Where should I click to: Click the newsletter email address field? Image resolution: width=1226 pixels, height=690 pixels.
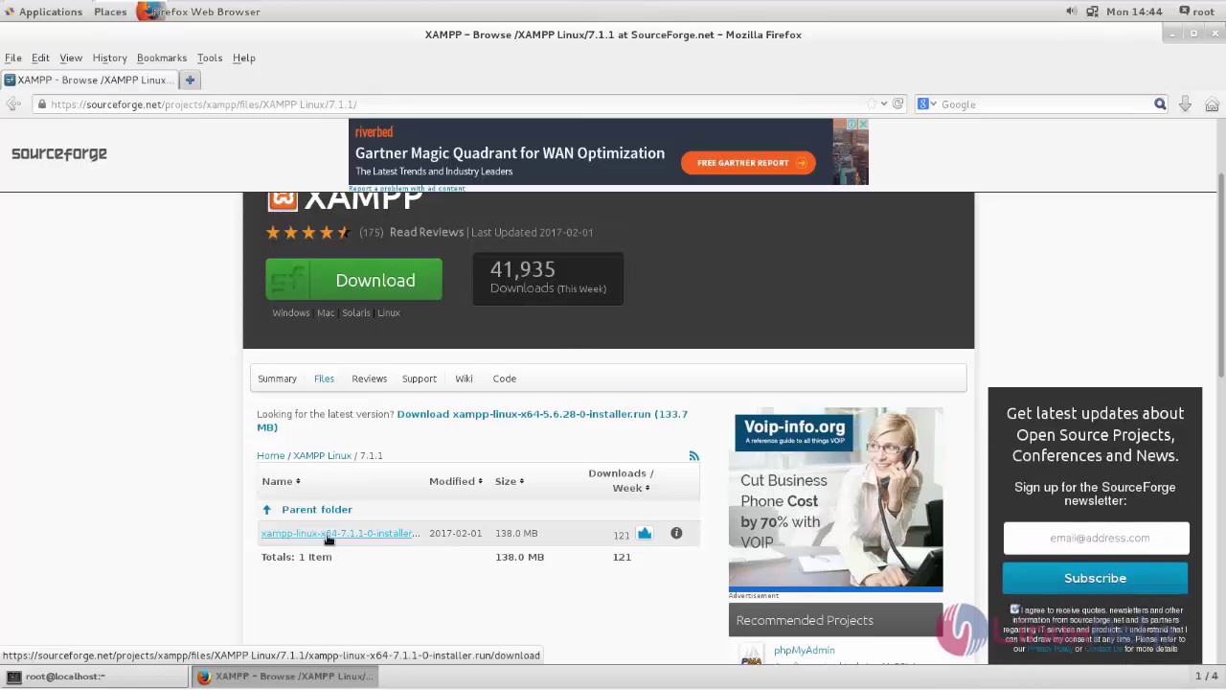pyautogui.click(x=1096, y=538)
